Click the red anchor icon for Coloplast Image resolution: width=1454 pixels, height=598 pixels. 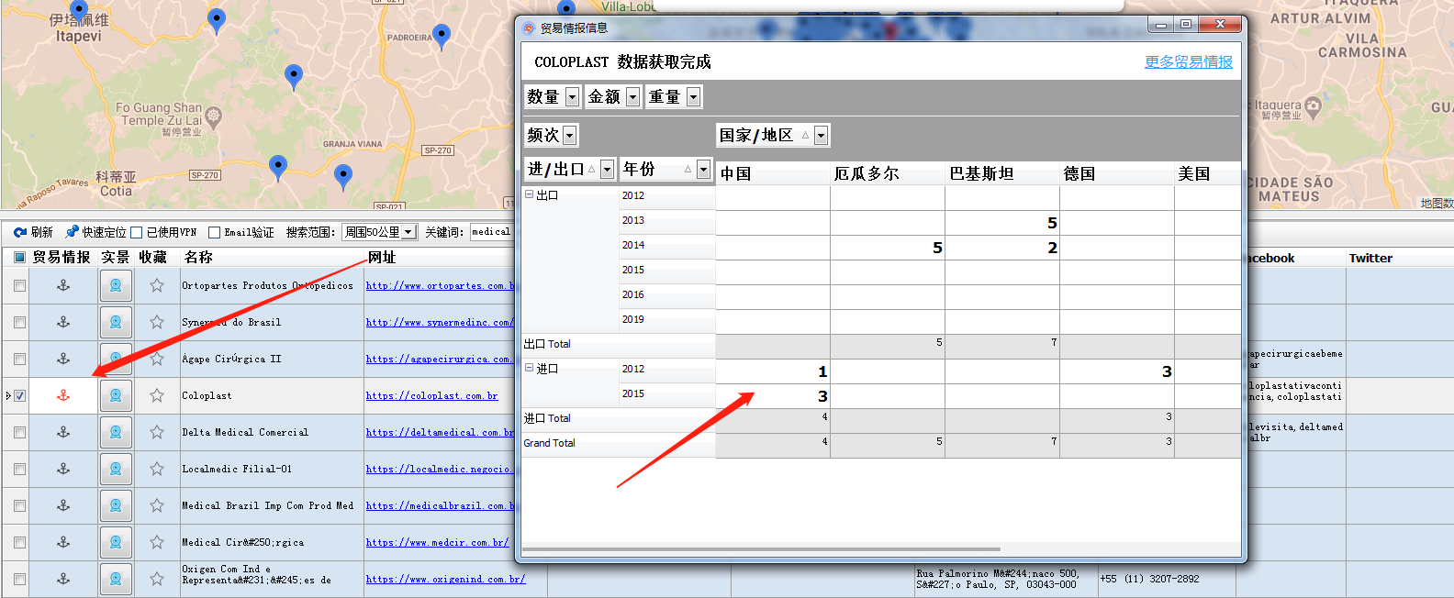coord(63,395)
